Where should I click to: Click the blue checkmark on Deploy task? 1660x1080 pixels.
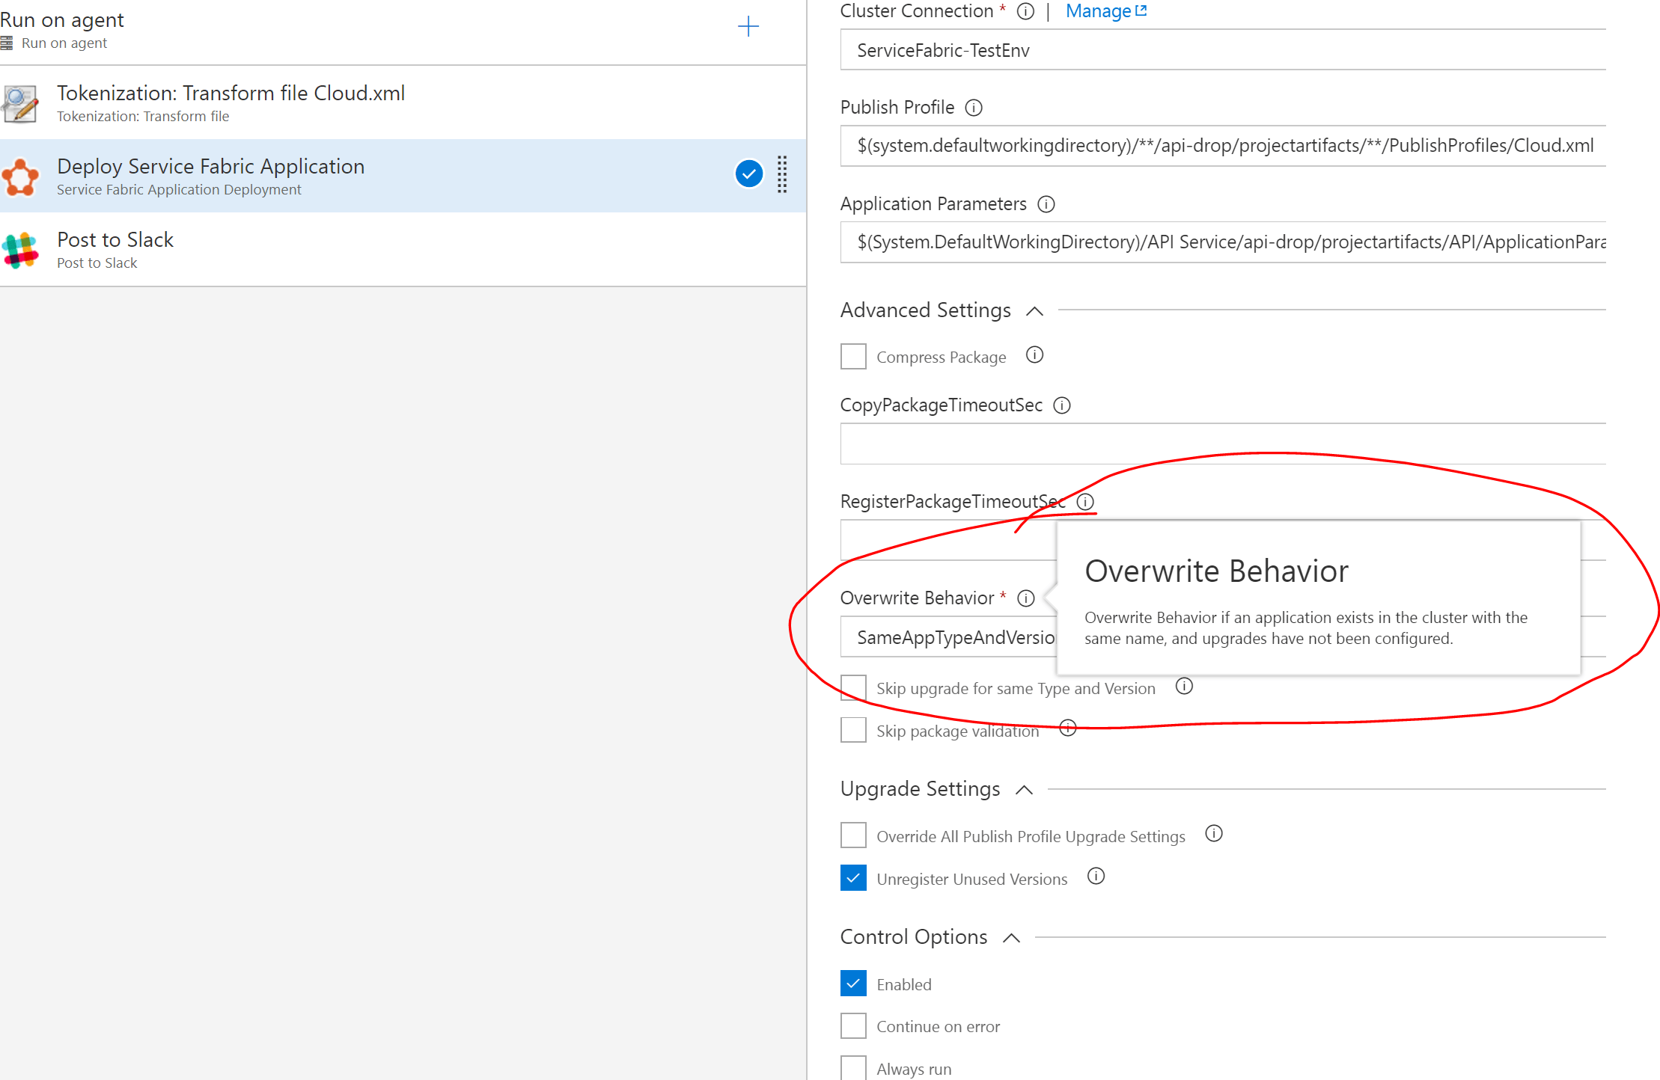coord(748,174)
